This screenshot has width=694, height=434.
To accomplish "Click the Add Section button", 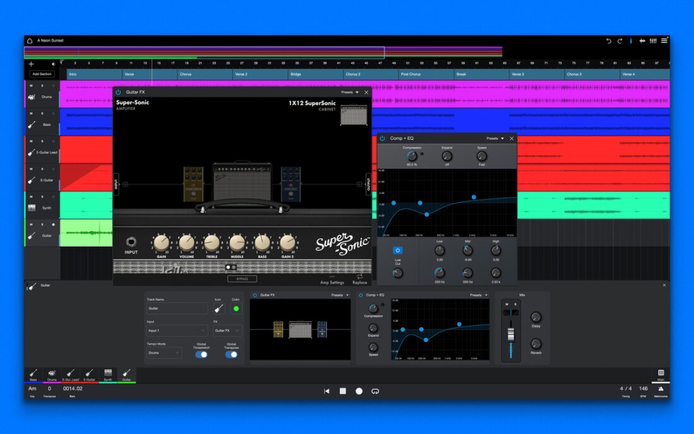I will [42, 74].
